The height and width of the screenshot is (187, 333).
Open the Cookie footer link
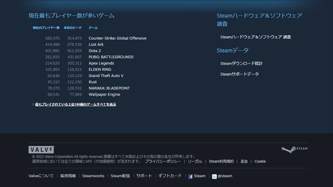(x=260, y=161)
